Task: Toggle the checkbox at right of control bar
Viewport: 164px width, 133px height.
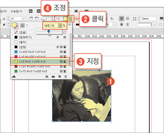Action: tap(160, 25)
